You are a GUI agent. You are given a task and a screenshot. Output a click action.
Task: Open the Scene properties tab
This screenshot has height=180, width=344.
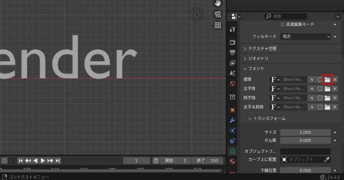232,73
